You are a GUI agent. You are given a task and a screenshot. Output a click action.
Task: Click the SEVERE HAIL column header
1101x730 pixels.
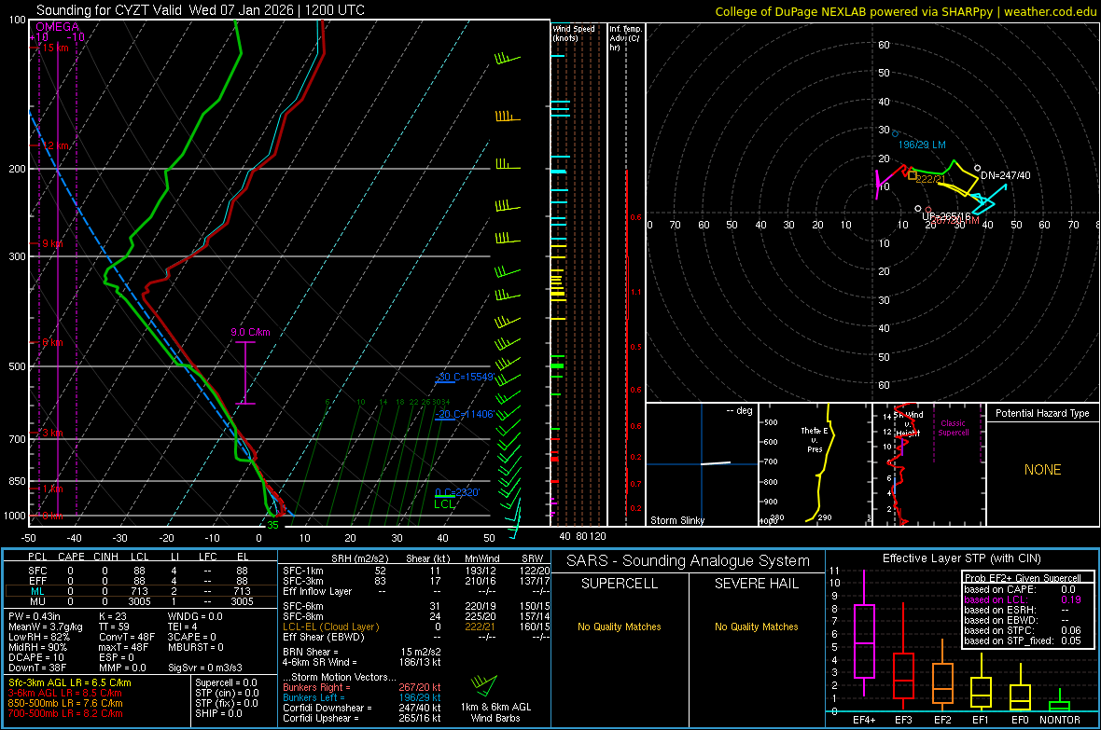[756, 584]
